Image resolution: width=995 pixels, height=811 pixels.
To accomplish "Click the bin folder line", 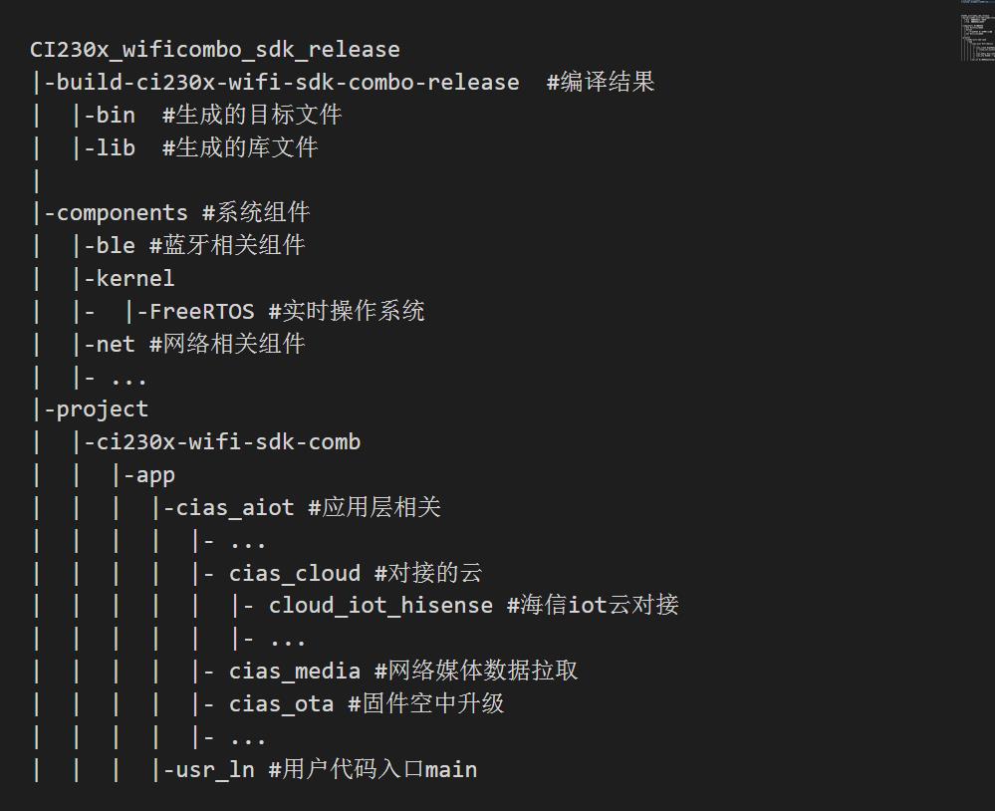I will tap(187, 115).
